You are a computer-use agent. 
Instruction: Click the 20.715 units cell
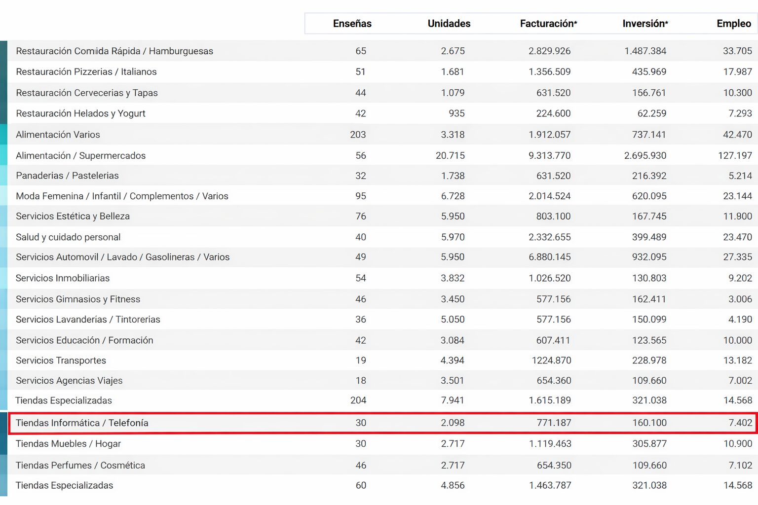coord(450,156)
